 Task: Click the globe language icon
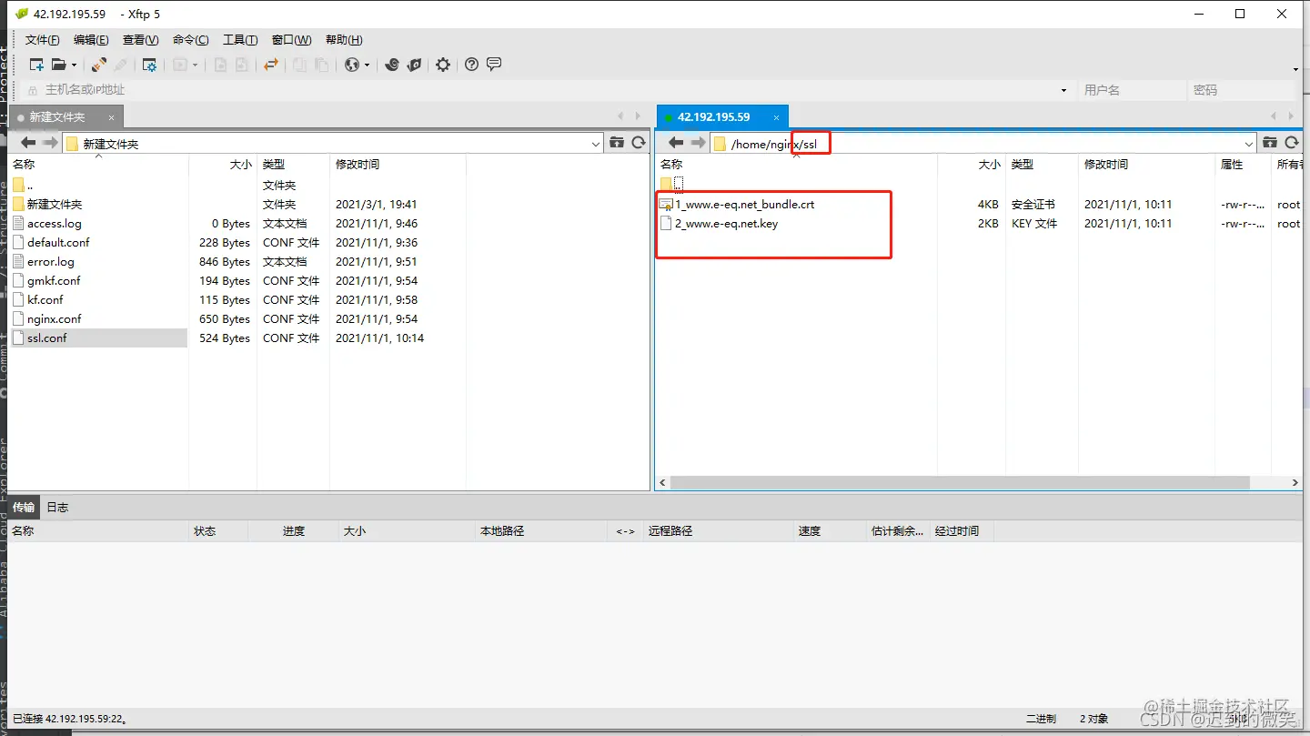(352, 65)
